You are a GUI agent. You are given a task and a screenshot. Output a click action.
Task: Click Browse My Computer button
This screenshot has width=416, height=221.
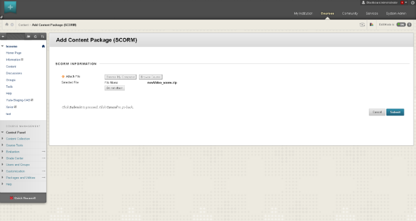point(121,77)
